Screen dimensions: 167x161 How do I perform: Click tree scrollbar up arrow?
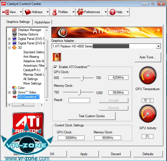coord(46,30)
